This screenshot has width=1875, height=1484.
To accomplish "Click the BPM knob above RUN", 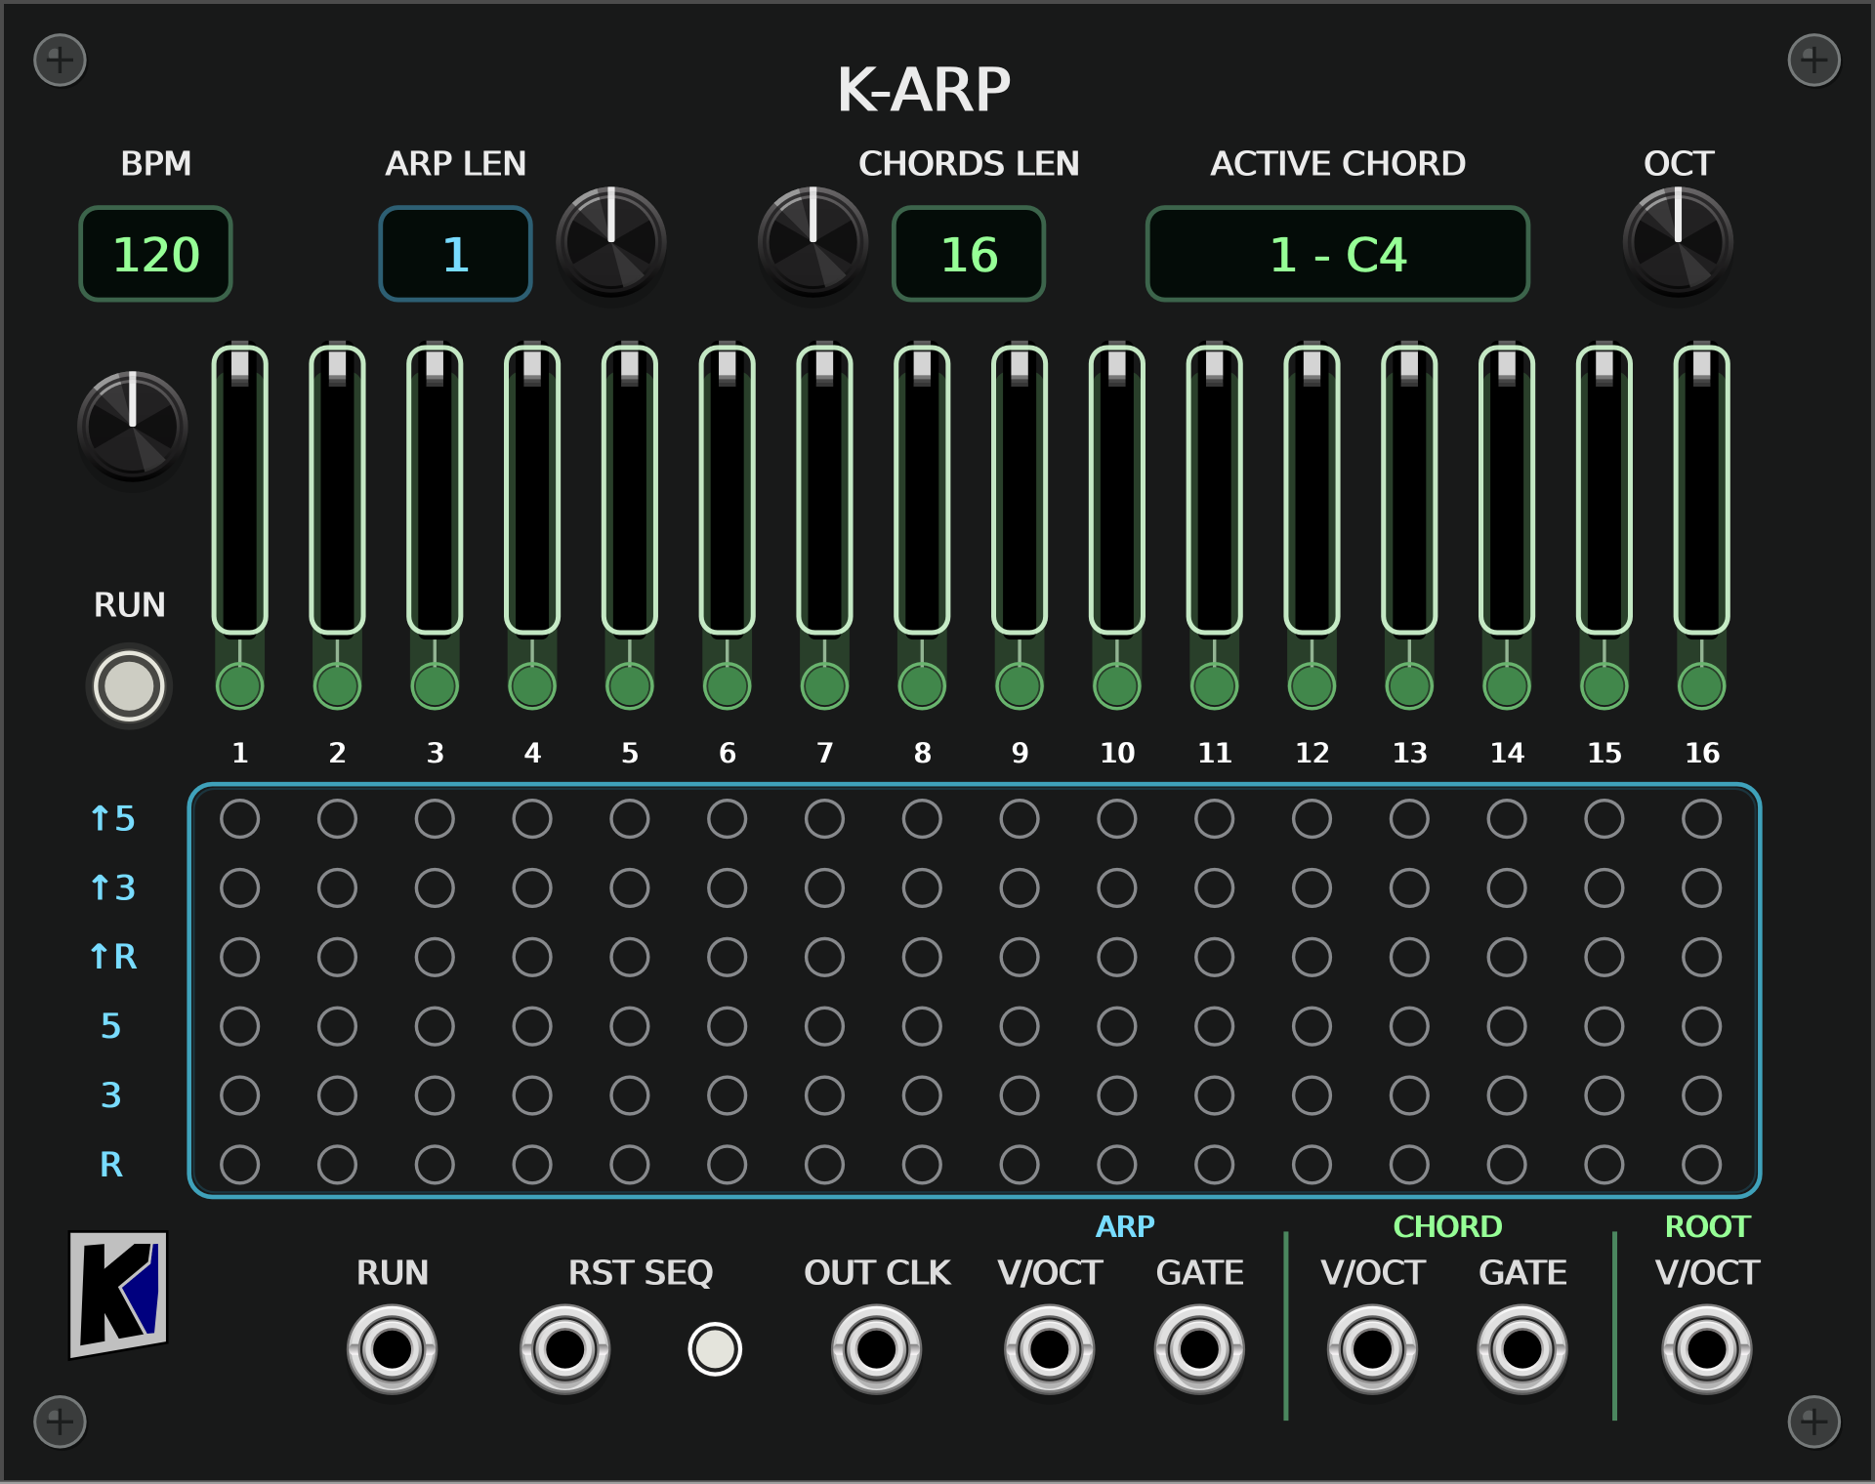I will pyautogui.click(x=133, y=426).
